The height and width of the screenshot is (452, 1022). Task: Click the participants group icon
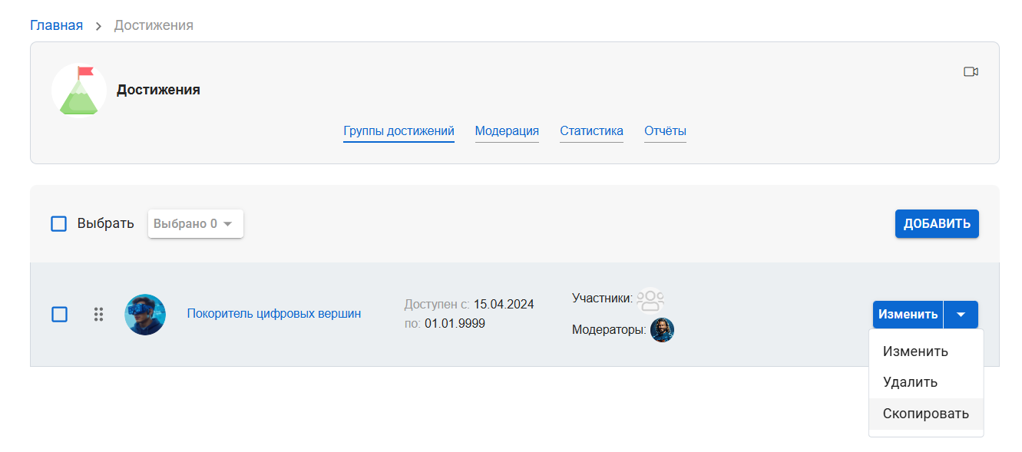[650, 299]
